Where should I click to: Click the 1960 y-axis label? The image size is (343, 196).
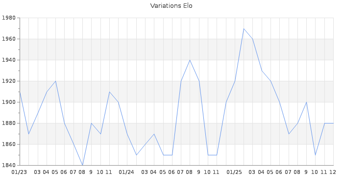[9, 39]
